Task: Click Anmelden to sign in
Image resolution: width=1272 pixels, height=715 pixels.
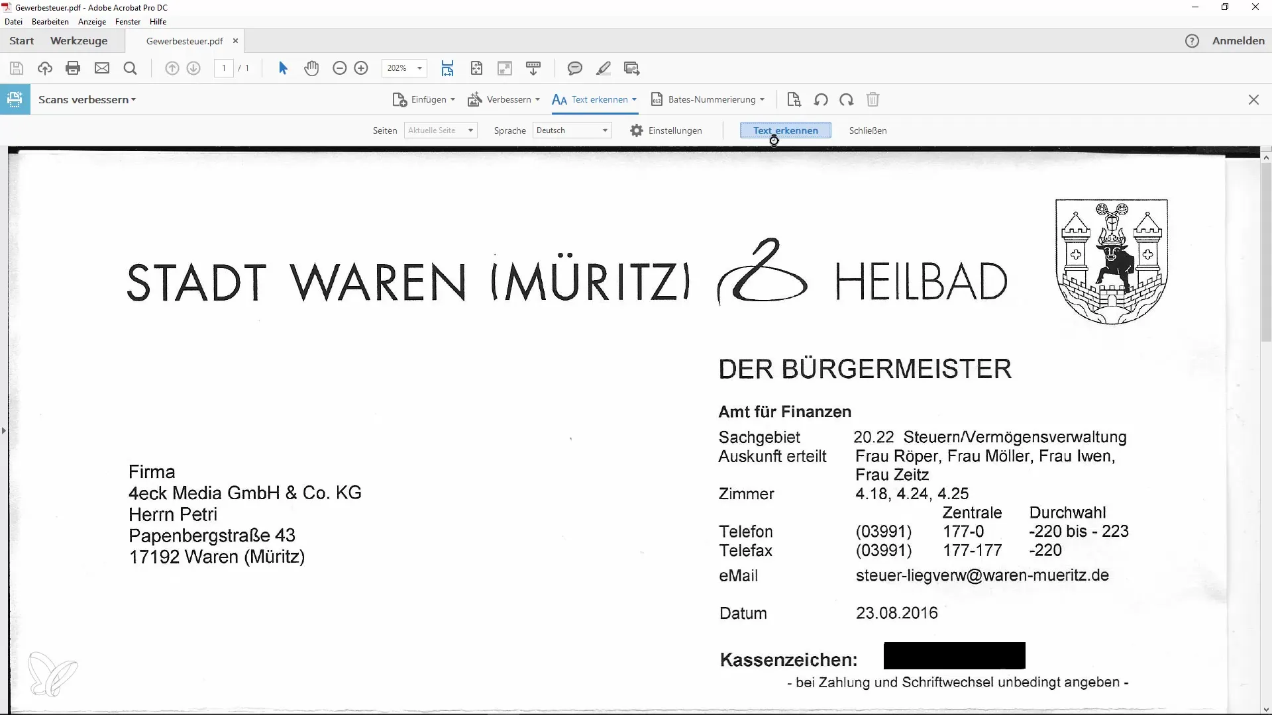Action: pyautogui.click(x=1238, y=41)
